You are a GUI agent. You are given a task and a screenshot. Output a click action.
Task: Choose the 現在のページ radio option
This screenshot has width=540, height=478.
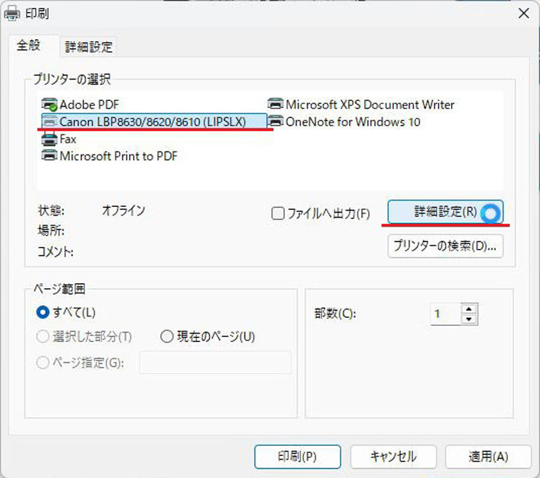point(167,336)
